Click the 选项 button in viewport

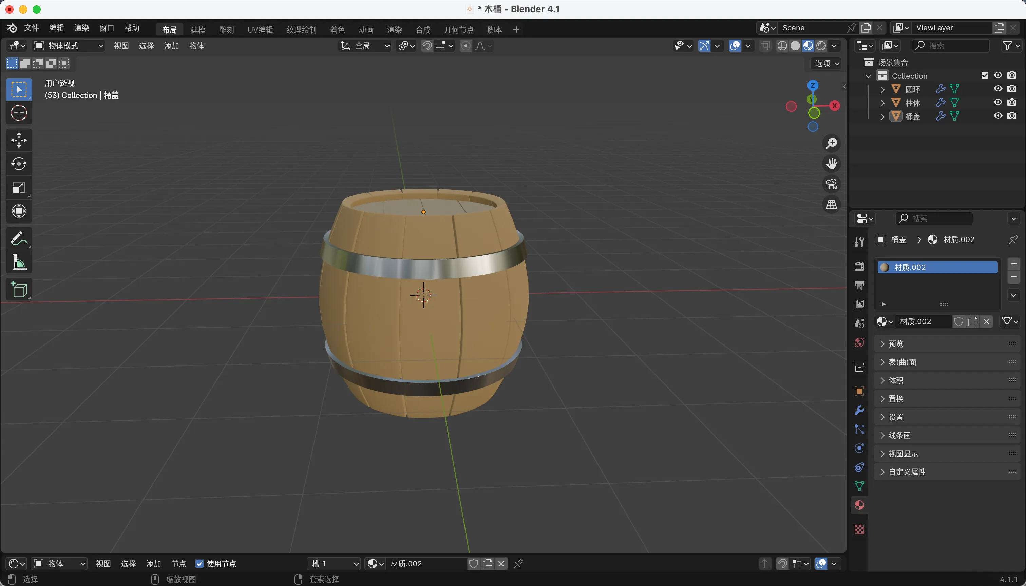pos(827,63)
